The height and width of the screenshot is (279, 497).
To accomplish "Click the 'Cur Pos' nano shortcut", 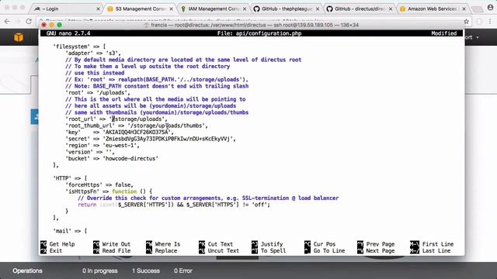I will coord(320,244).
